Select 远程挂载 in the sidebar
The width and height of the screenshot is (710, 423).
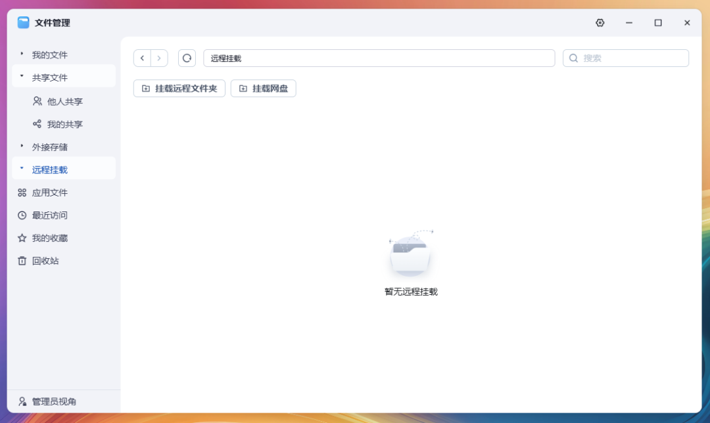[64, 169]
